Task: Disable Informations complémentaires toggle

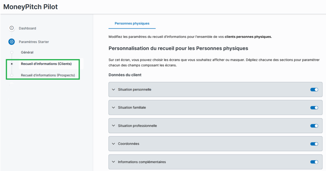Action: click(314, 162)
